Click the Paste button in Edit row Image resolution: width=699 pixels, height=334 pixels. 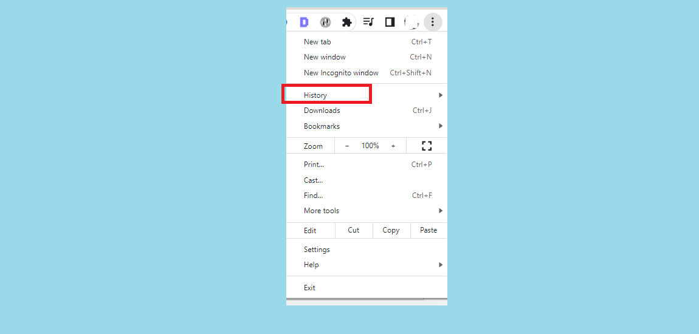(429, 230)
